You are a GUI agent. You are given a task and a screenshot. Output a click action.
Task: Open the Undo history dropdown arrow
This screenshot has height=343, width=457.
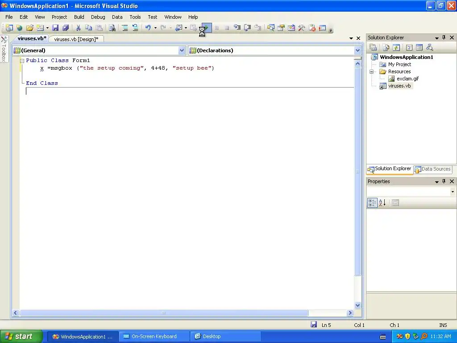point(155,28)
